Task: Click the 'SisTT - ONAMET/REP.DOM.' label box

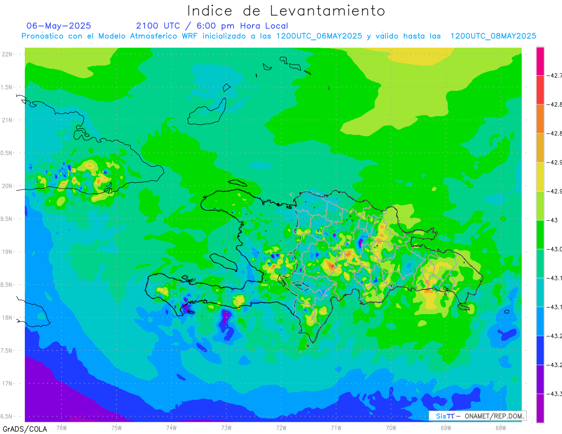Action: (x=478, y=416)
